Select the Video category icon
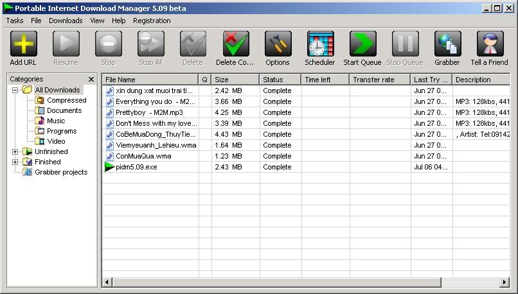The image size is (518, 294). coord(40,141)
